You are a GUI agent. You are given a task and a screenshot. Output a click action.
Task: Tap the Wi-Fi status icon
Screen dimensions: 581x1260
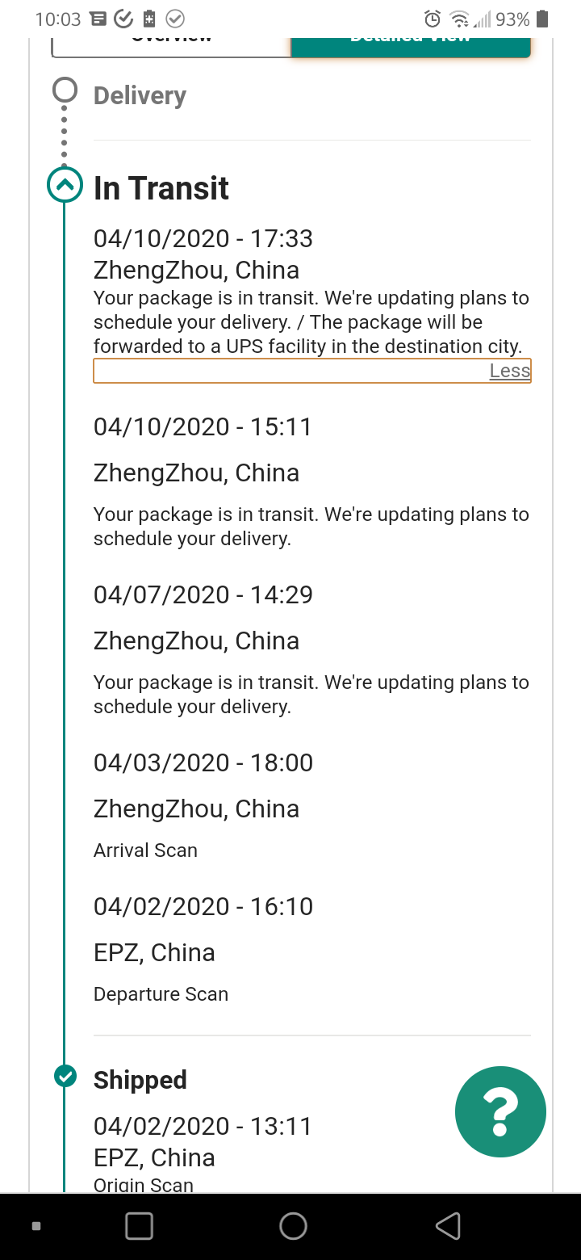[x=459, y=19]
